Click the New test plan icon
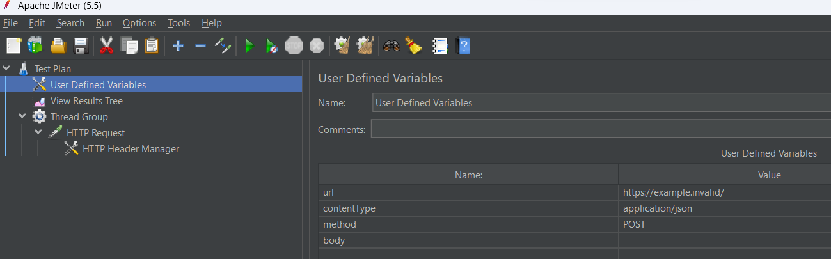The height and width of the screenshot is (259, 831). pos(14,46)
